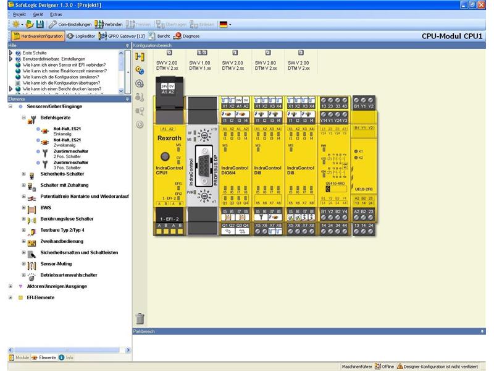This screenshot has width=494, height=371.
Task: Pin the Elemente panel
Action: point(127,99)
